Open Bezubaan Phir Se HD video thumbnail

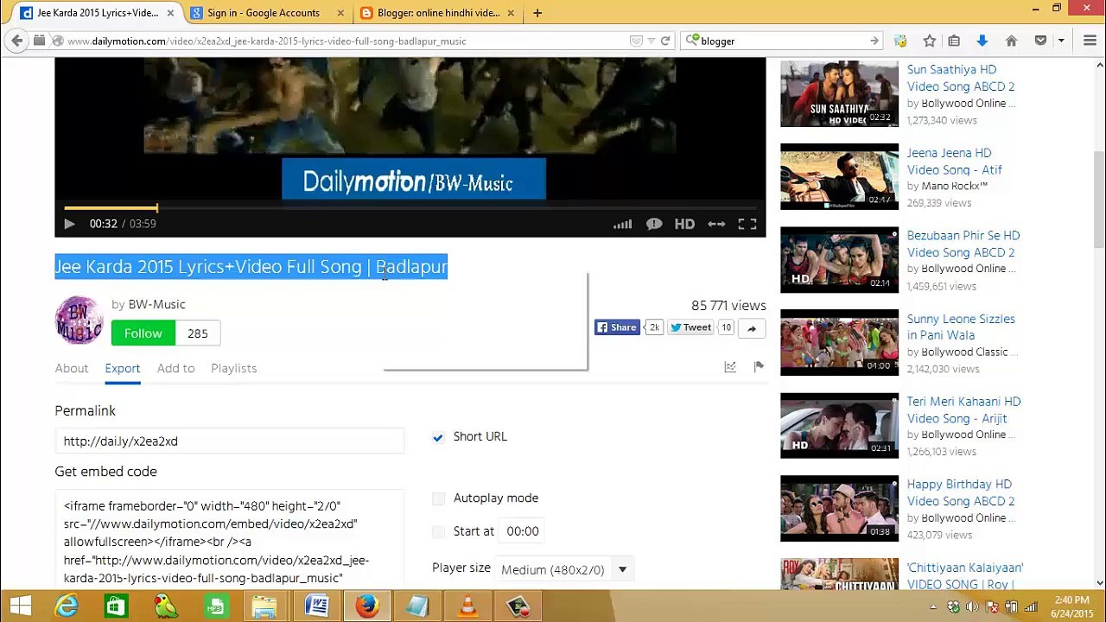[x=839, y=259]
